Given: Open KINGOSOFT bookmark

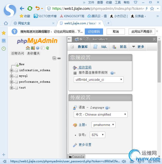Looking at the screenshot, I should [72, 16].
